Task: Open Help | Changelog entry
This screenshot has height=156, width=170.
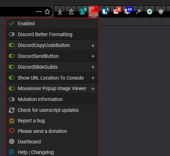Action: click(52, 152)
